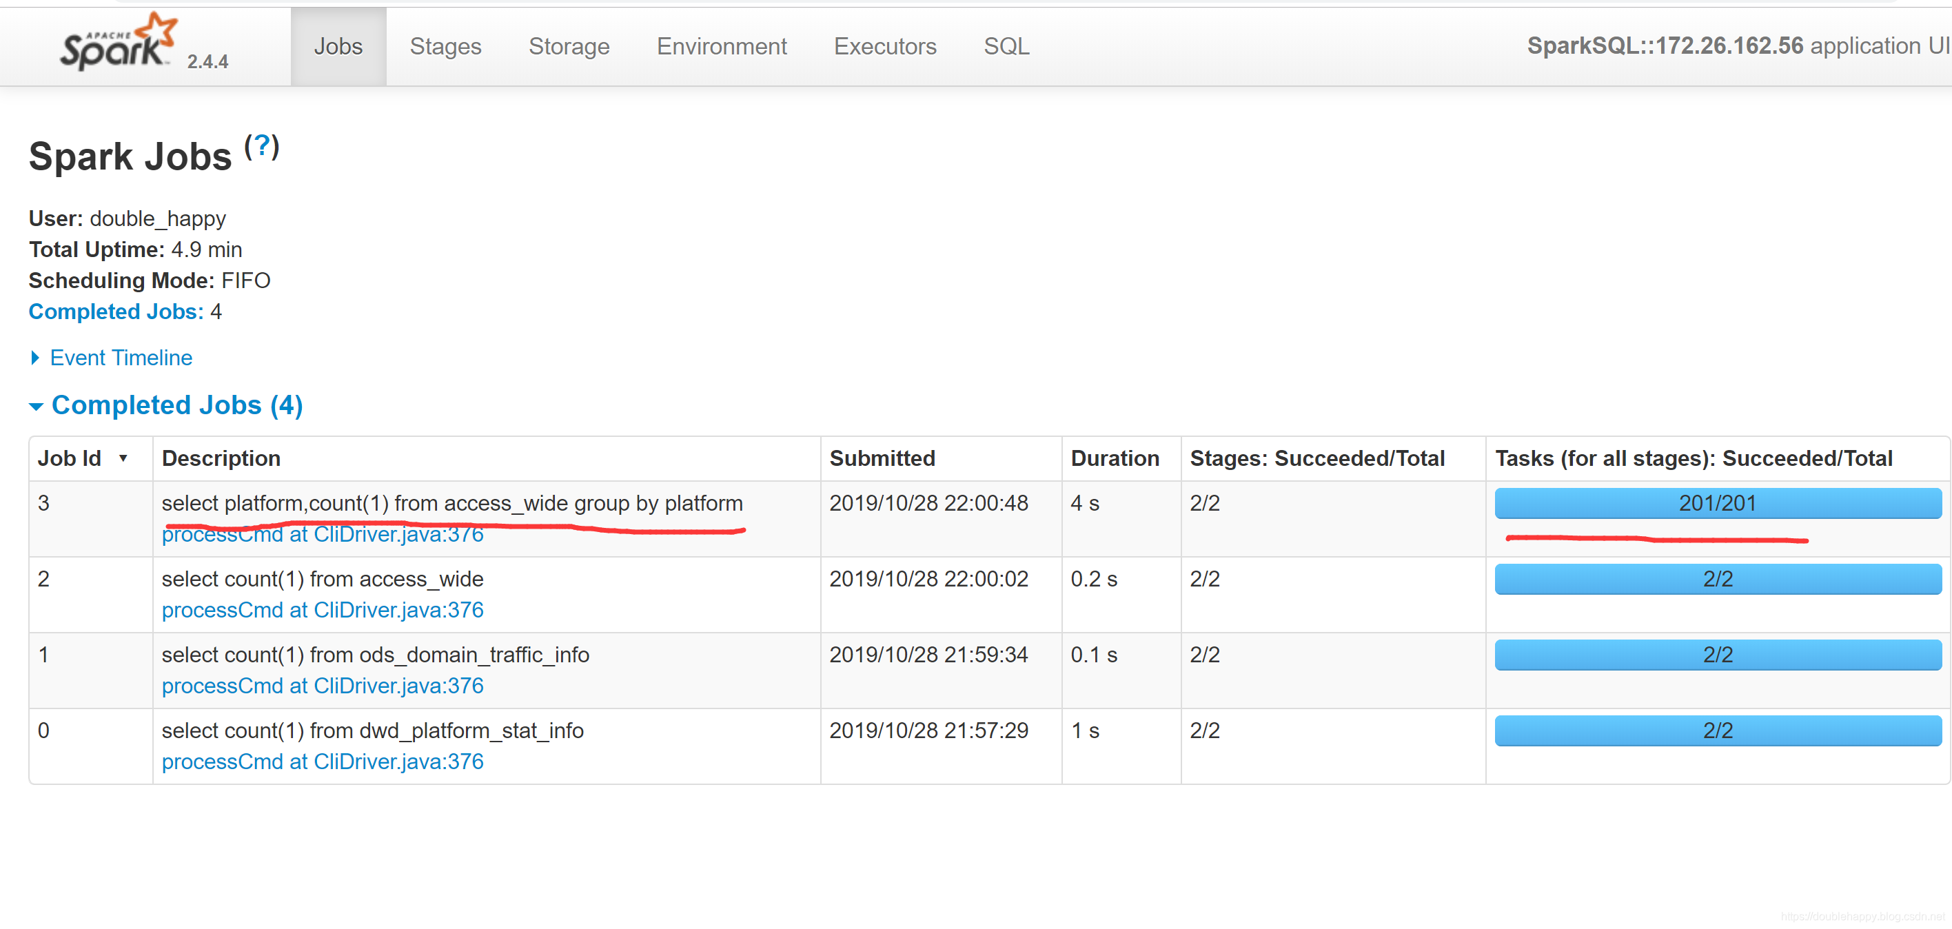The width and height of the screenshot is (1952, 929).
Task: Select the Jobs tab
Action: tap(338, 47)
